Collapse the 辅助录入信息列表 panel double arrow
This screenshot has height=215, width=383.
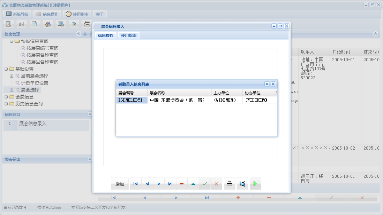[x=267, y=84]
